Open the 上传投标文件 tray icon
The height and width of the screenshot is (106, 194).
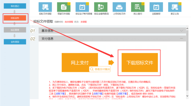[x=119, y=7]
